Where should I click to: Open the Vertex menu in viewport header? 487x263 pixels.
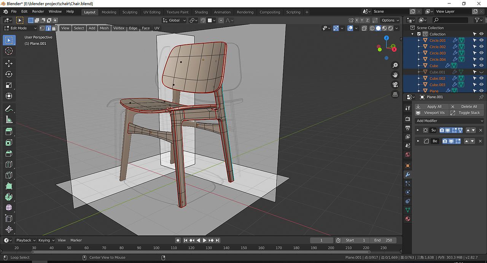tap(119, 28)
